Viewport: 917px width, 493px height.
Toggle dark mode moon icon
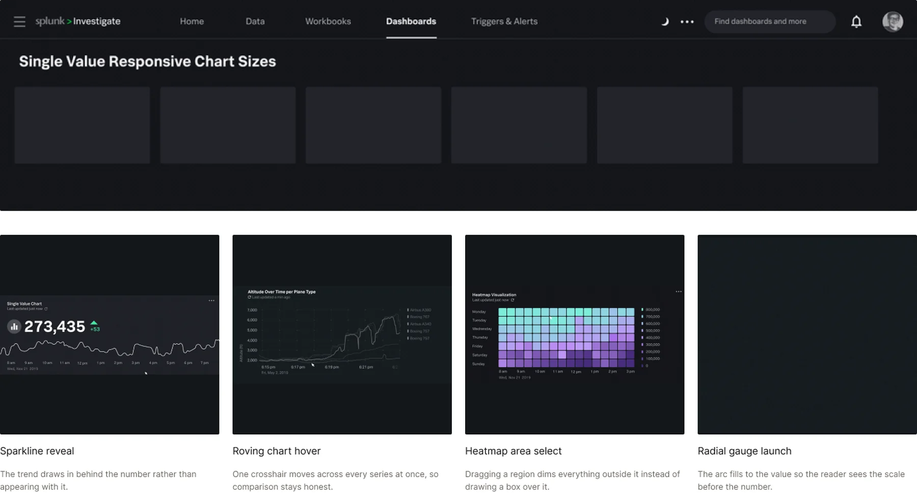tap(665, 21)
